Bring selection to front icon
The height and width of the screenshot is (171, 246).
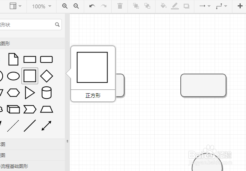136,6
